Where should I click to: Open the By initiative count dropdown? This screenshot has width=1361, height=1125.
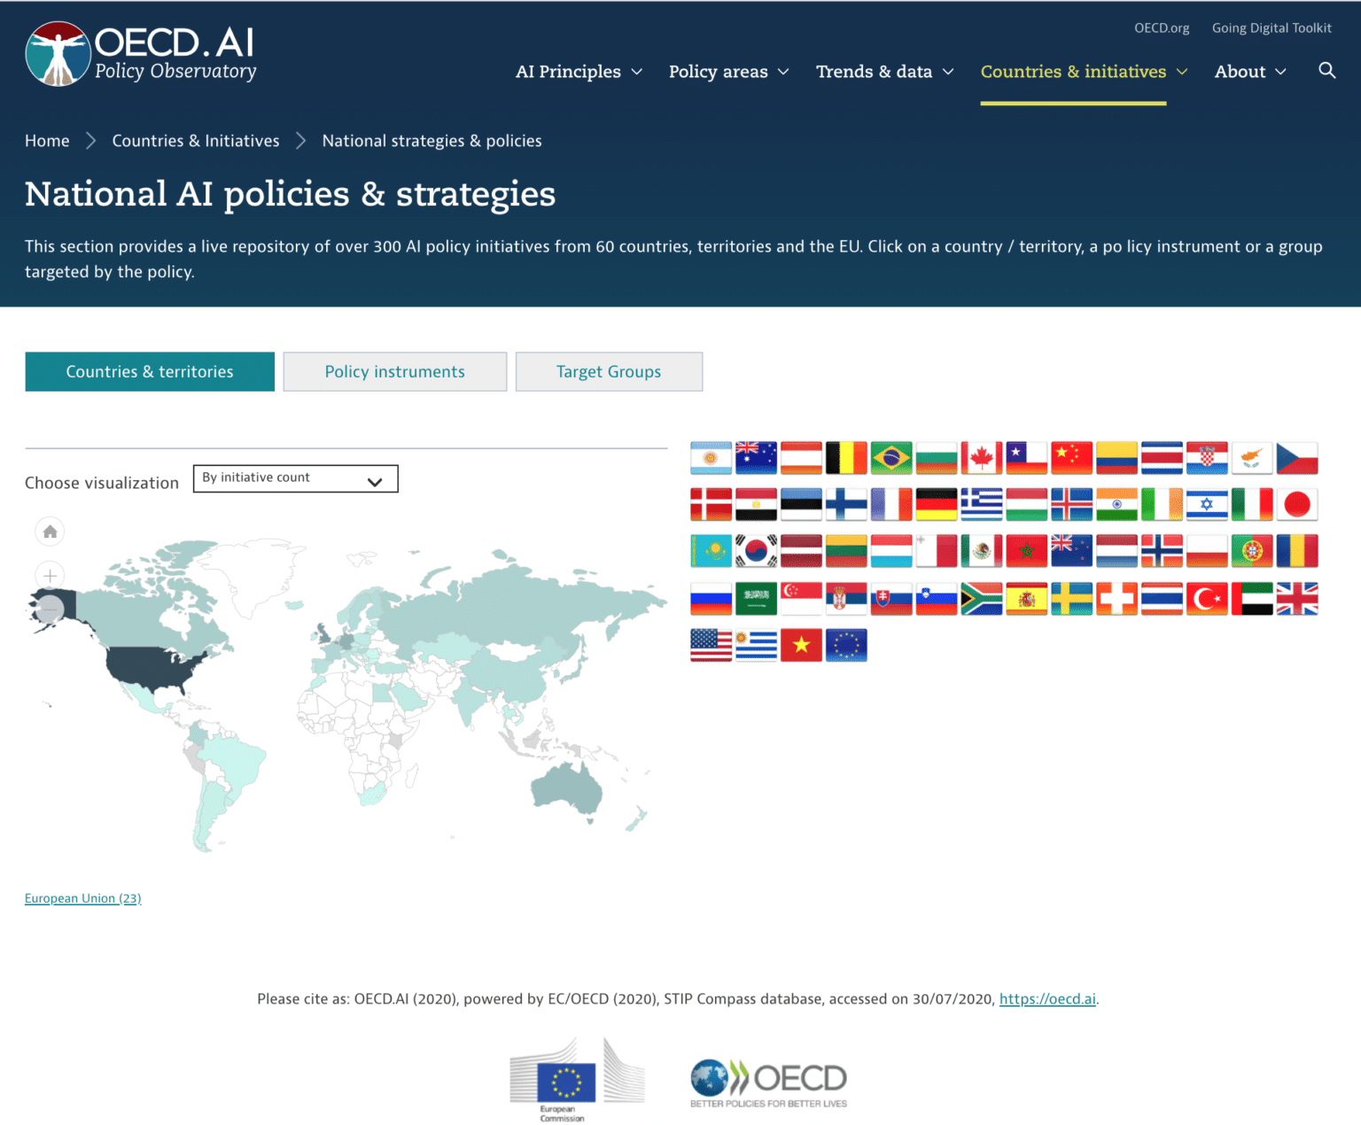295,478
